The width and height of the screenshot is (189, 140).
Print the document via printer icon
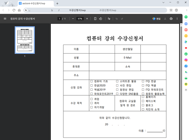[171, 19]
